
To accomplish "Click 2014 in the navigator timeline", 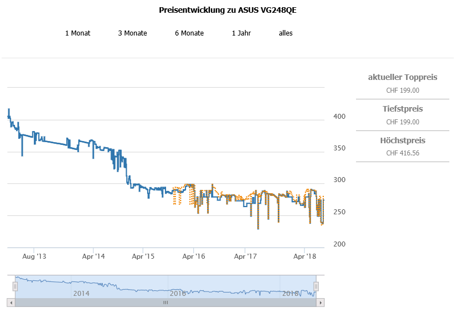I will (81, 293).
